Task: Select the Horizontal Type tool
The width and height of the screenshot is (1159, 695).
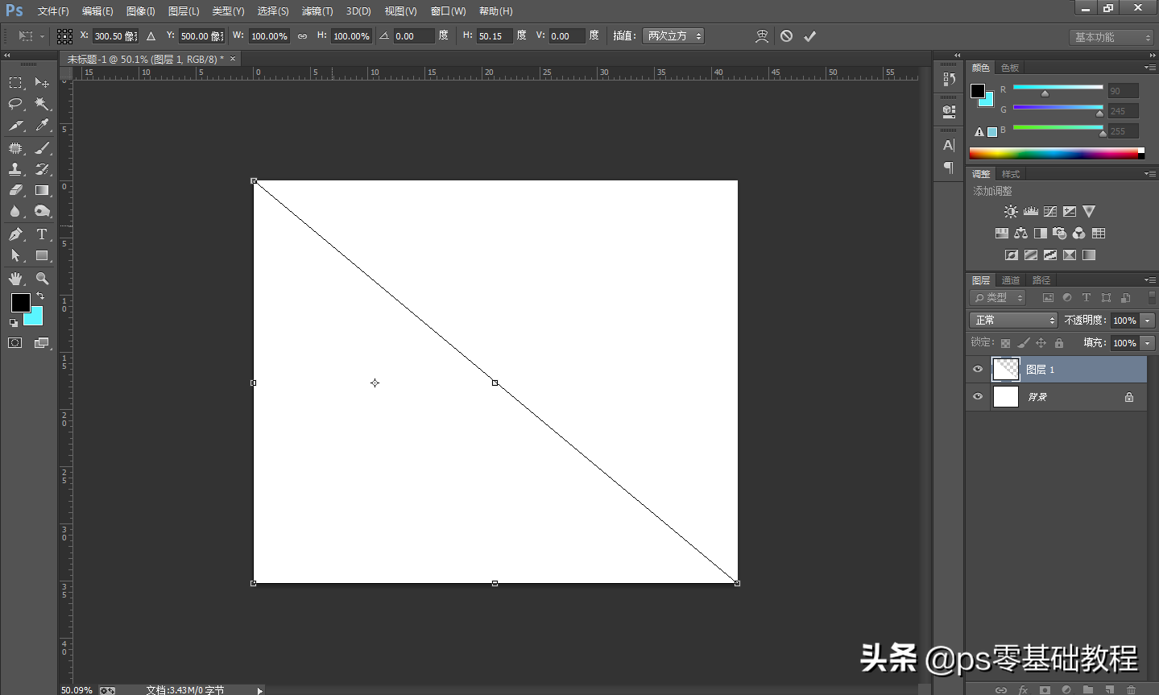Action: pos(42,234)
